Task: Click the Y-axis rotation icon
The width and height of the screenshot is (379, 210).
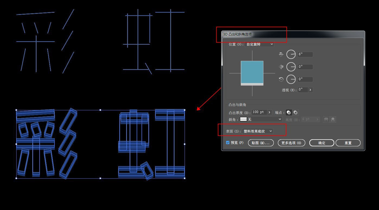Action: (x=281, y=67)
